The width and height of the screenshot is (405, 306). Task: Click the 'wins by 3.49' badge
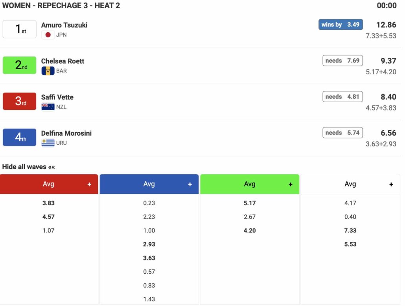click(x=341, y=25)
